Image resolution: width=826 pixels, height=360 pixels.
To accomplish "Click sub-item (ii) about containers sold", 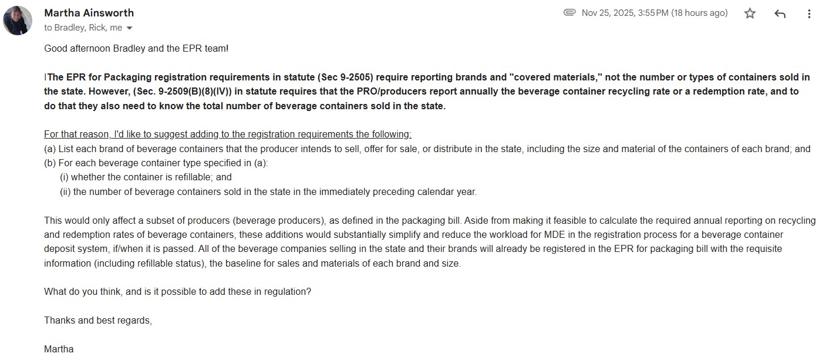I will point(268,191).
